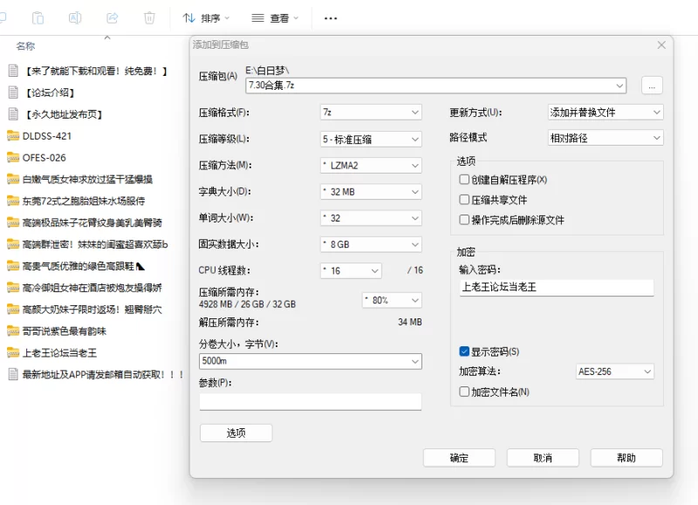Click the folder icon beside DLDSS-421
This screenshot has height=505, width=698.
(x=13, y=136)
